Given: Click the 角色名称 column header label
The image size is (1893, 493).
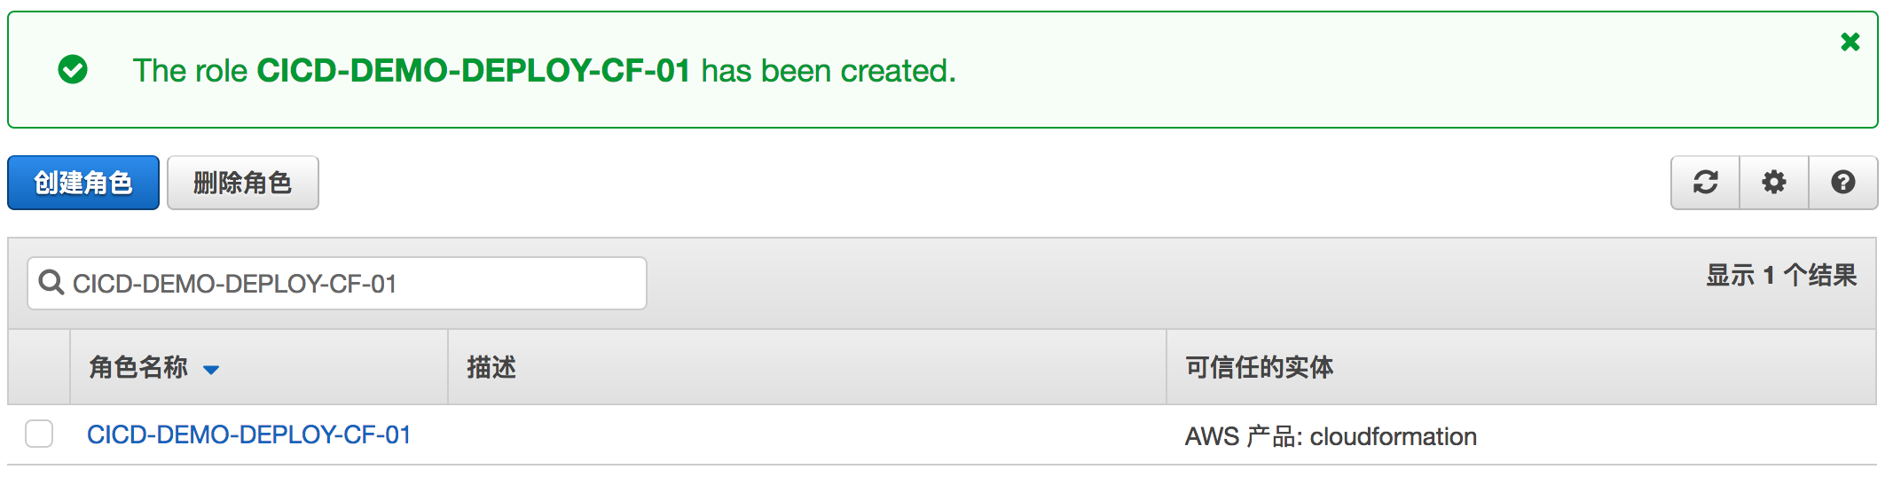Looking at the screenshot, I should click(x=138, y=367).
